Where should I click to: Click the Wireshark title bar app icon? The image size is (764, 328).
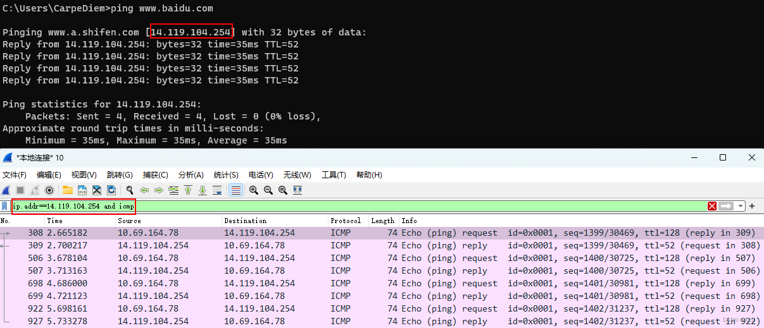7,157
